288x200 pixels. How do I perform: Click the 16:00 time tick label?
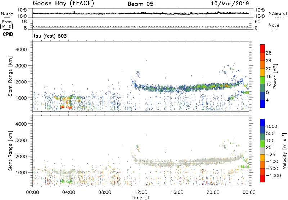point(177,192)
